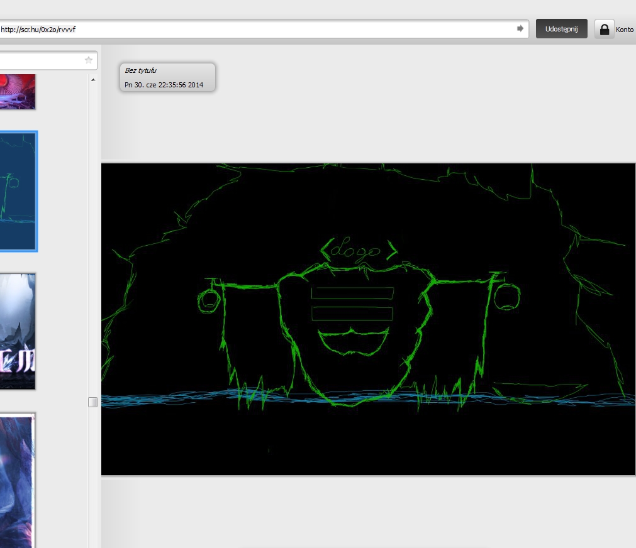The image size is (636, 548).
Task: Click the main green sketch screenshot image
Action: pos(368,319)
